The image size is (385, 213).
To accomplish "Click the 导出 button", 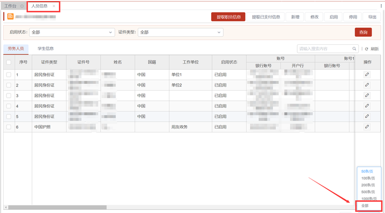I will click(x=372, y=17).
